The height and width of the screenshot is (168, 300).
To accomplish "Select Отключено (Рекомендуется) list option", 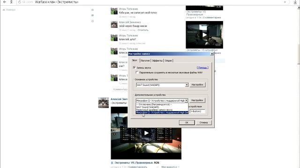I will pos(162,105).
